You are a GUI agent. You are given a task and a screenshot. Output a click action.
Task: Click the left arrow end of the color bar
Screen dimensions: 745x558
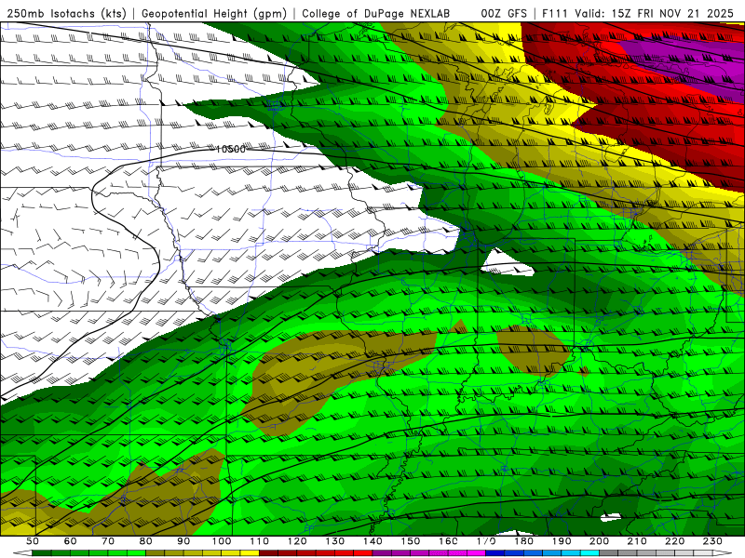[22, 553]
